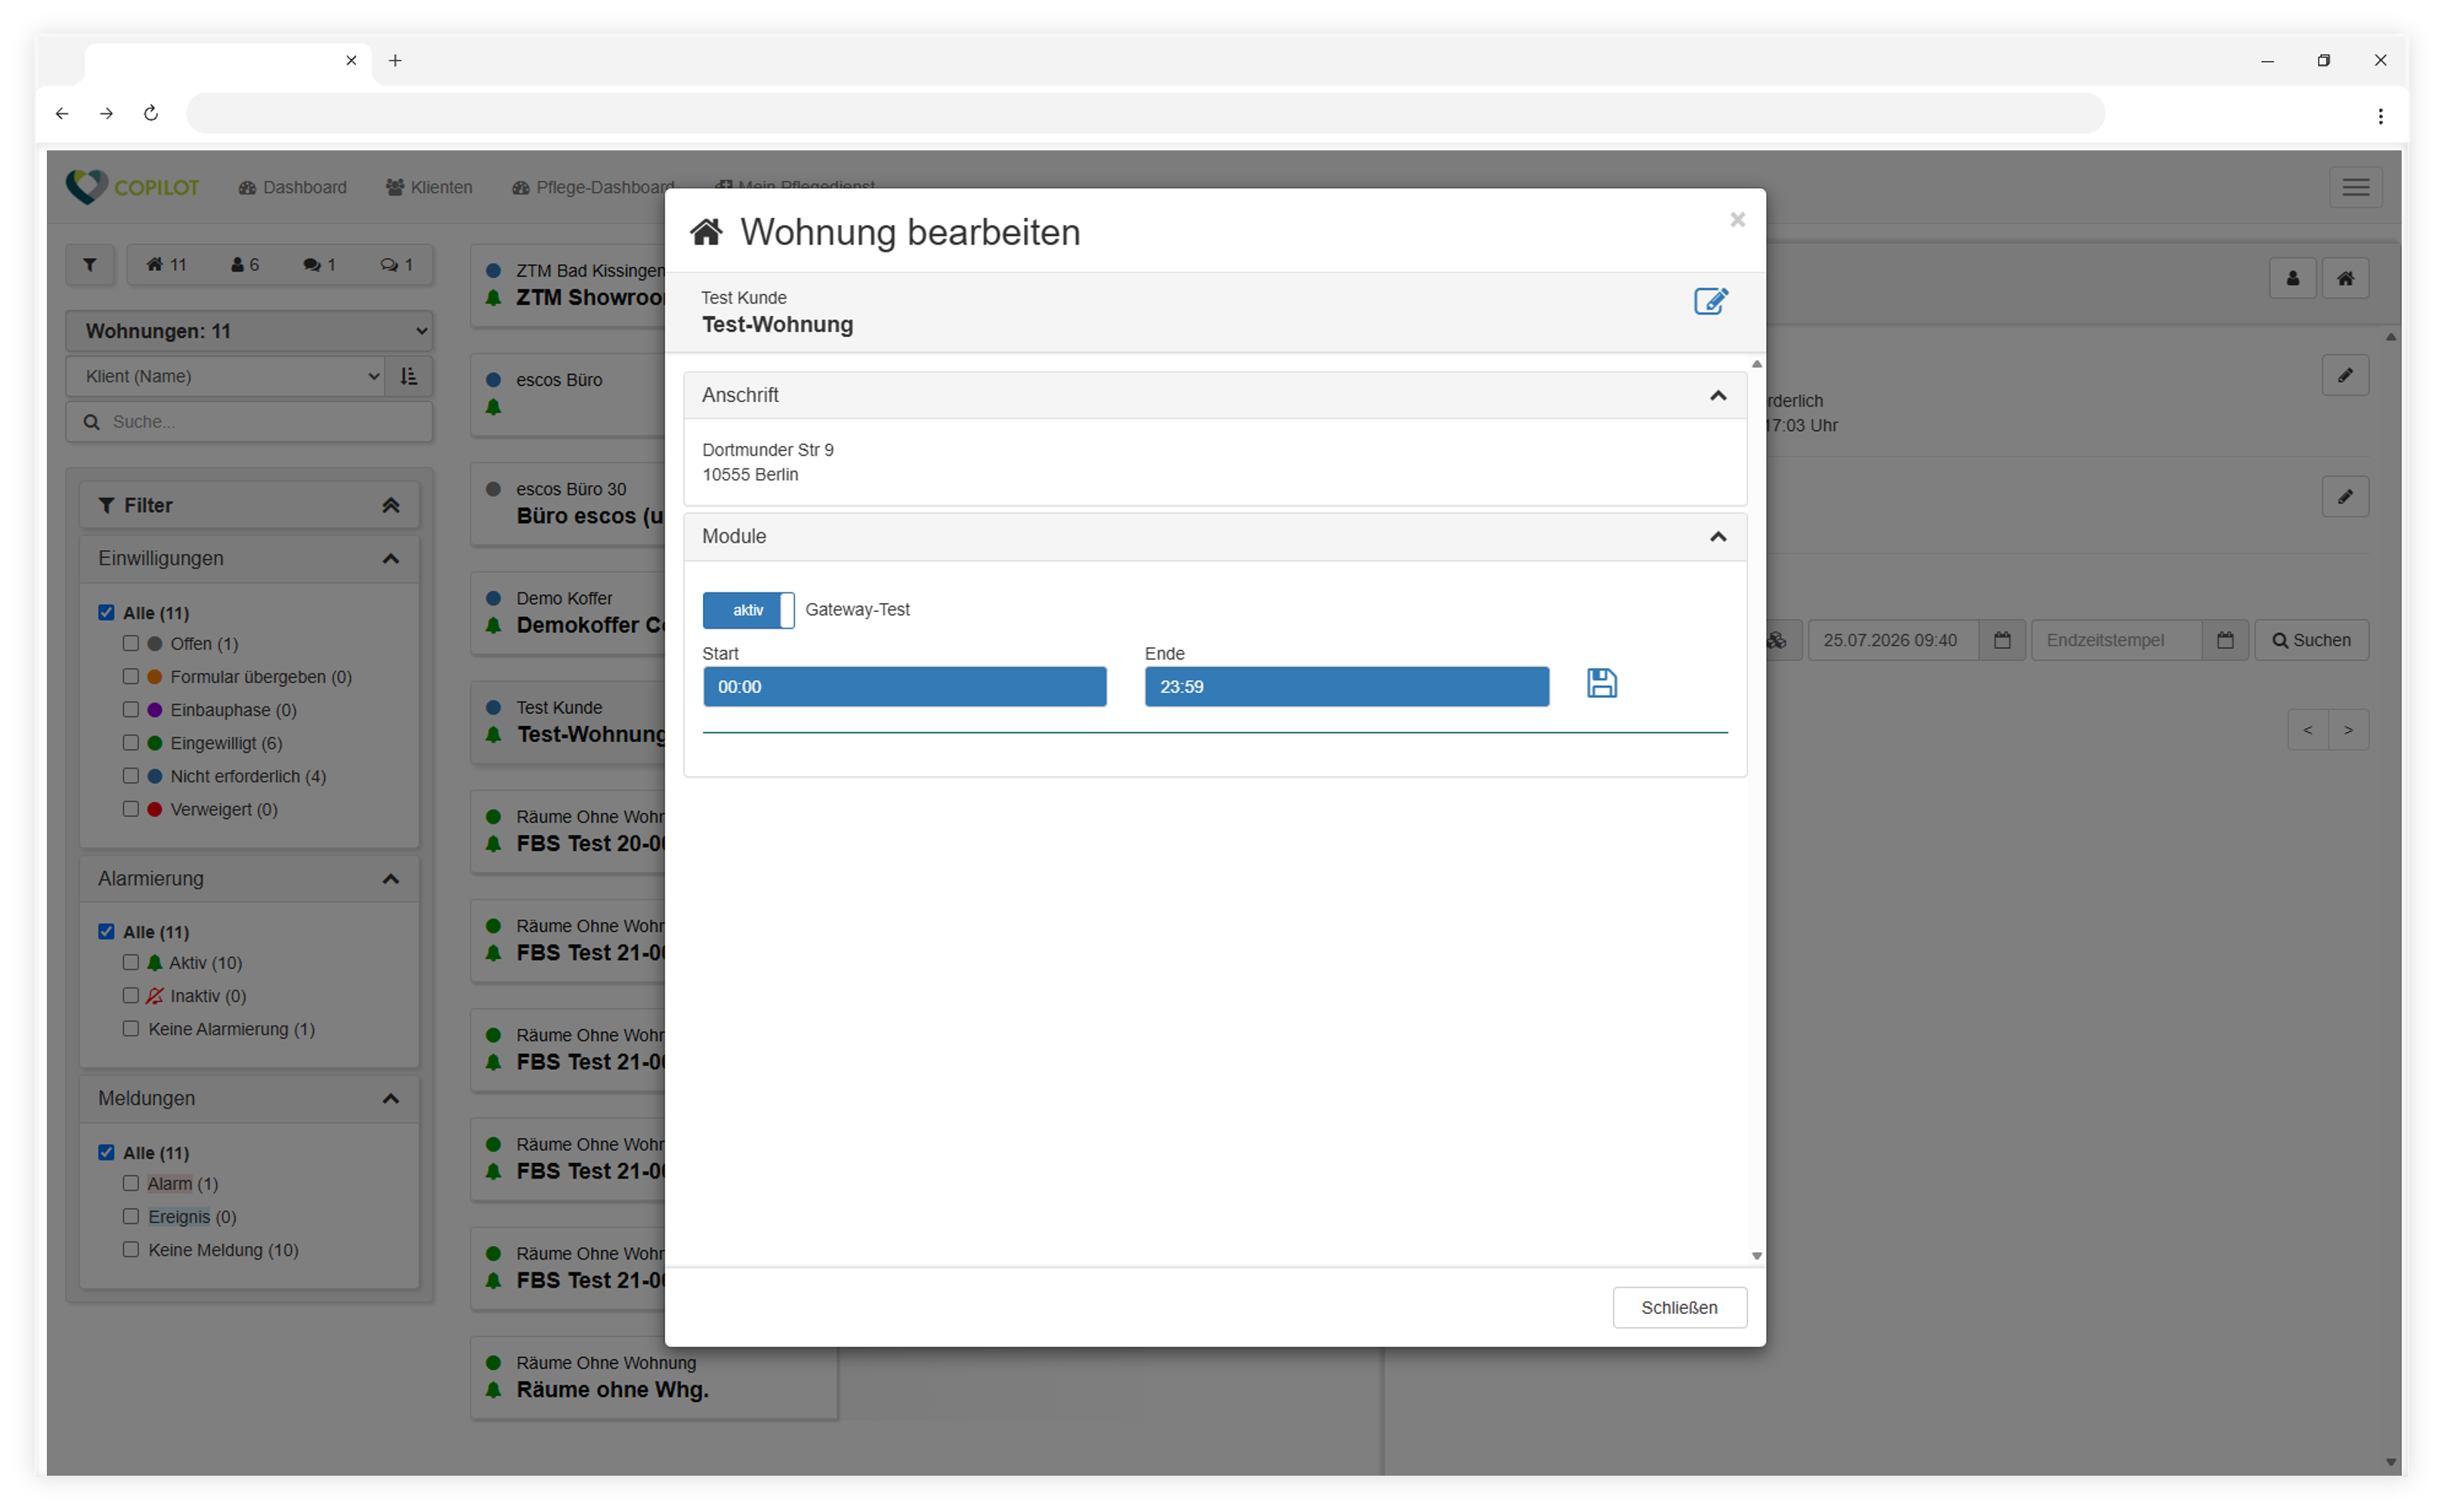Click the Schließen button
Image resolution: width=2444 pixels, height=1512 pixels.
pos(1679,1308)
